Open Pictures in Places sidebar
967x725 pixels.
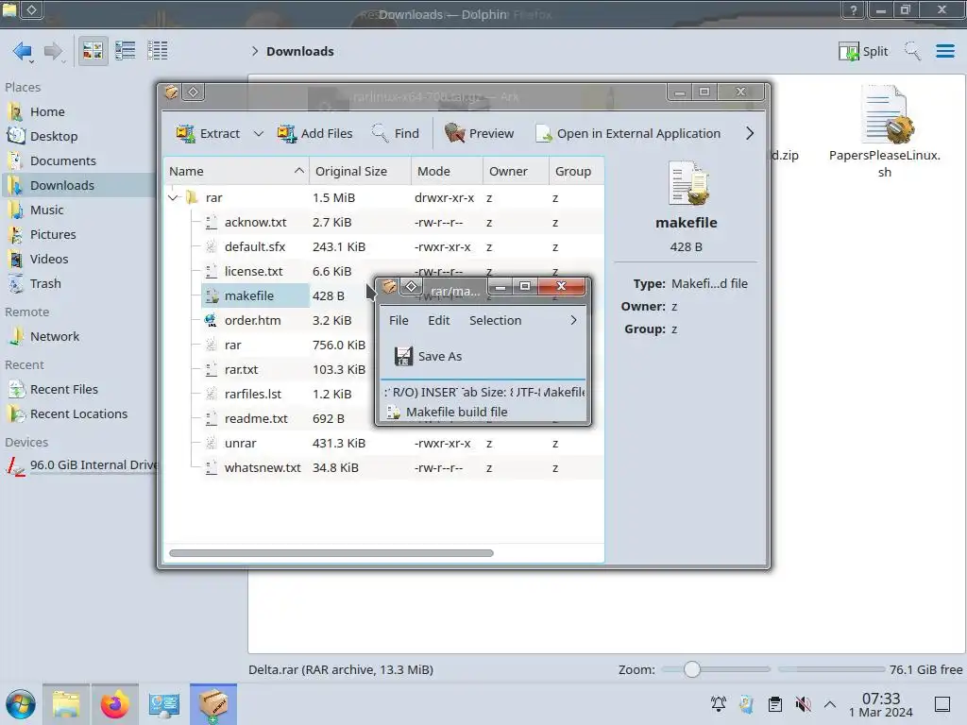click(x=53, y=234)
